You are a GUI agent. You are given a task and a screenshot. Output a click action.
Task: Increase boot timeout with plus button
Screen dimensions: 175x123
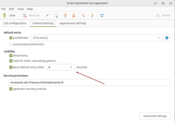point(71,67)
